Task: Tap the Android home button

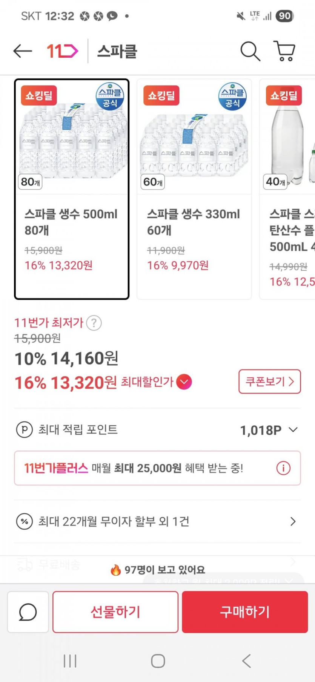Action: pyautogui.click(x=158, y=661)
